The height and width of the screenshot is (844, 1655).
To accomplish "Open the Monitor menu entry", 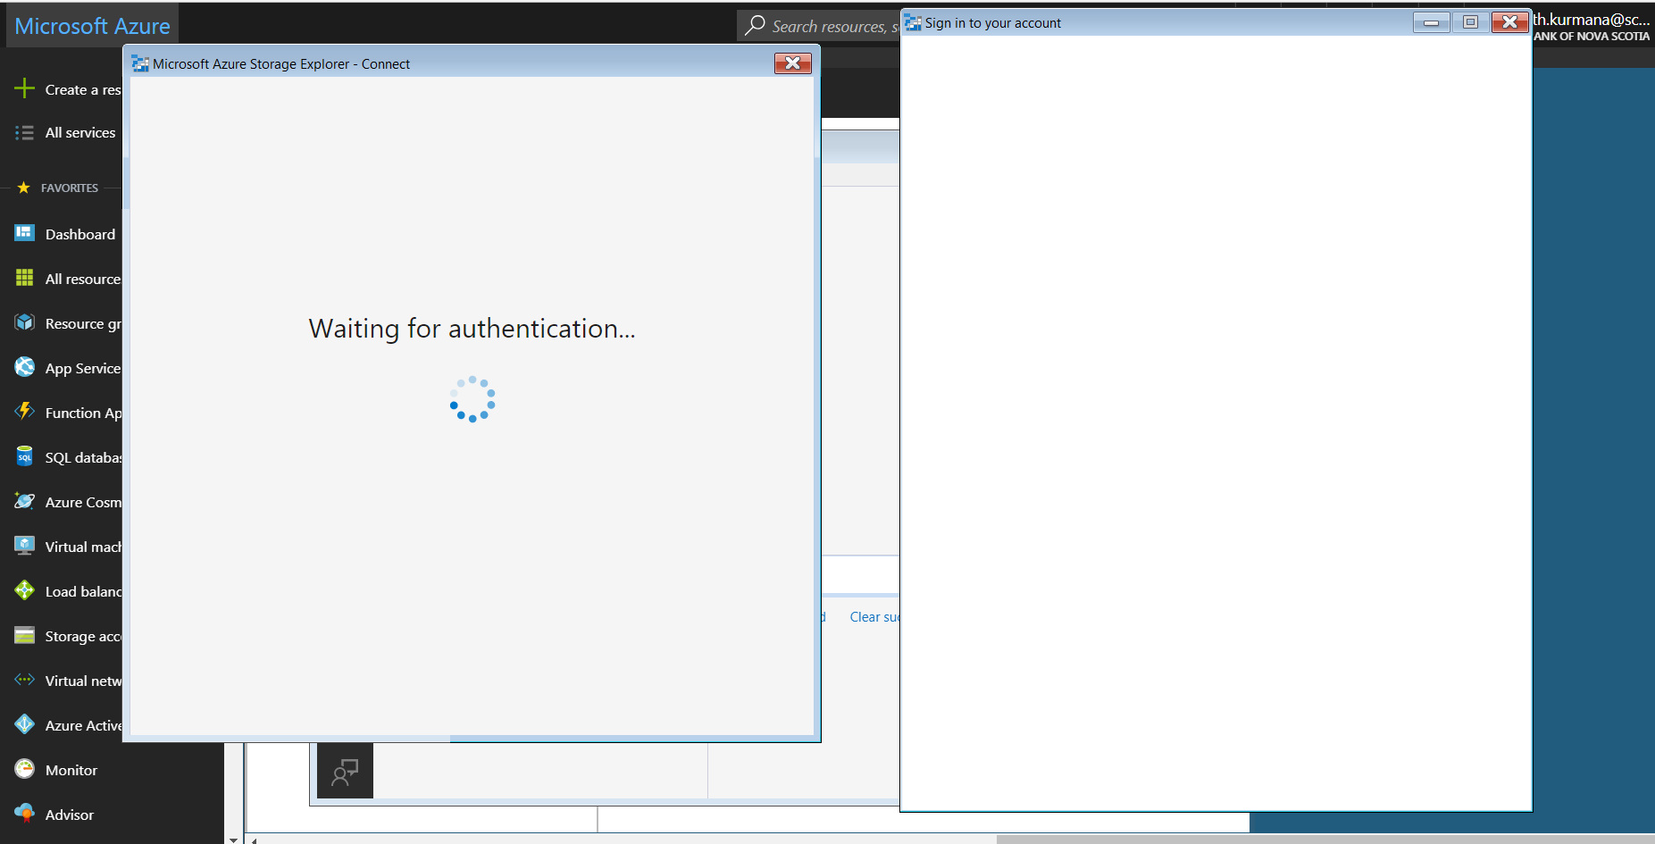I will click(x=71, y=770).
